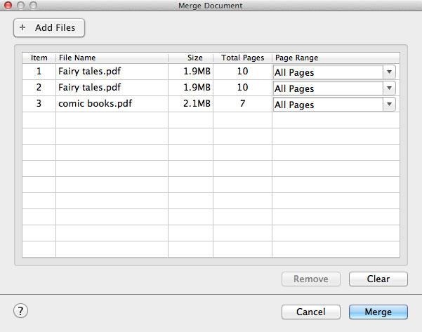
Task: Open Page Range dropdown for item 2
Action: tap(388, 88)
